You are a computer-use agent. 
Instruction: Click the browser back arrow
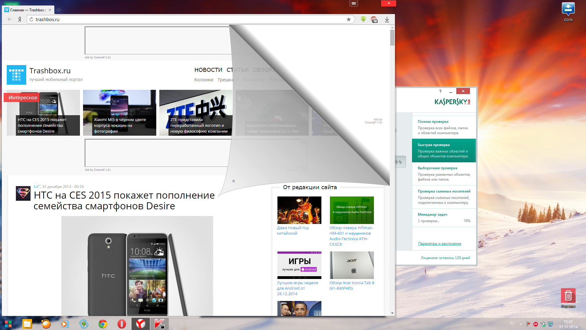(10, 19)
